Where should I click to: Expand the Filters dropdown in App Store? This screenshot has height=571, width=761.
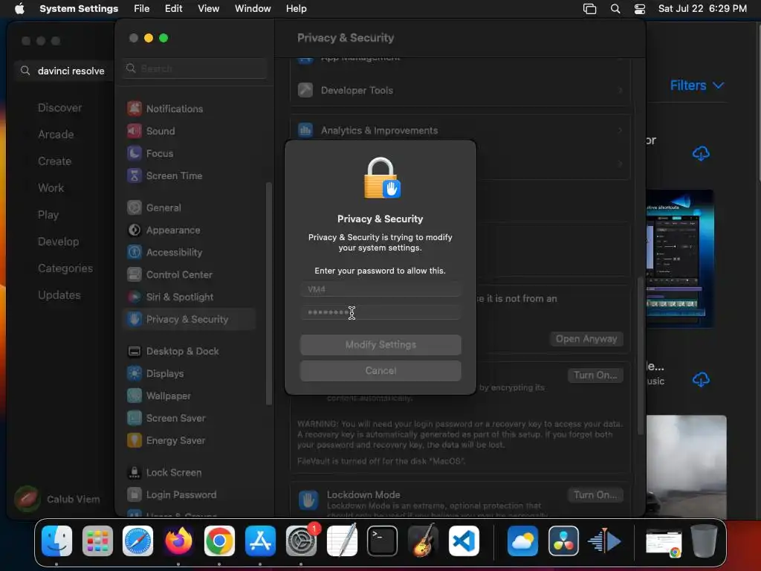697,86
